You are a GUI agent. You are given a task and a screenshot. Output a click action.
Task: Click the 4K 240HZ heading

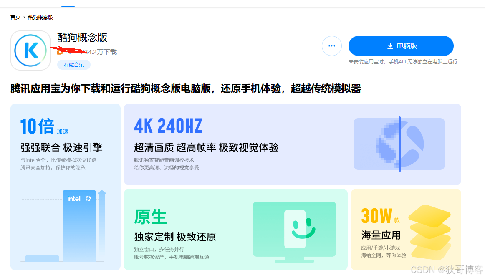click(168, 126)
